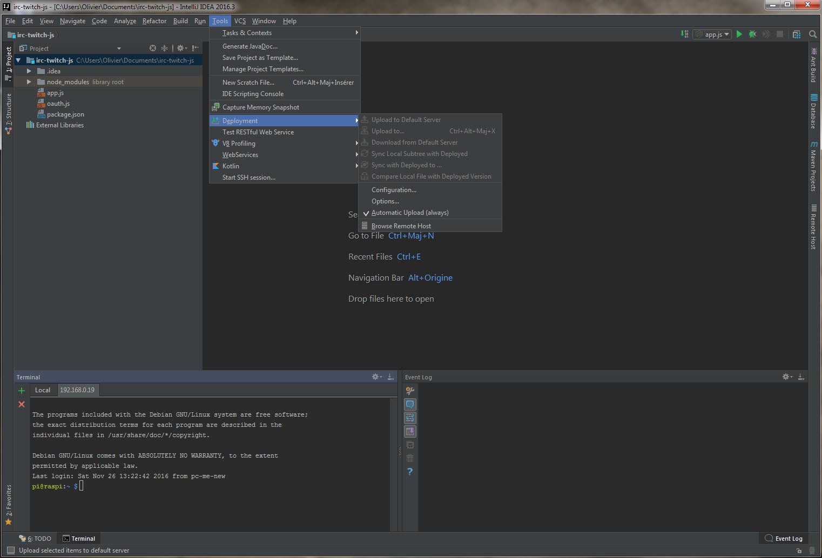This screenshot has height=558, width=822.
Task: Open the Event Log help question mark
Action: (410, 472)
